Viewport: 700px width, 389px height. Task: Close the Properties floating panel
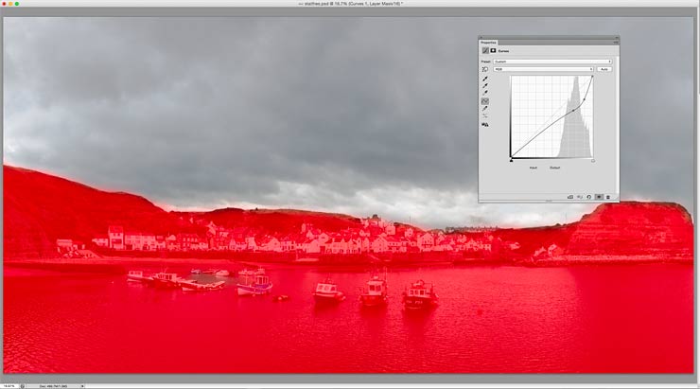point(481,38)
